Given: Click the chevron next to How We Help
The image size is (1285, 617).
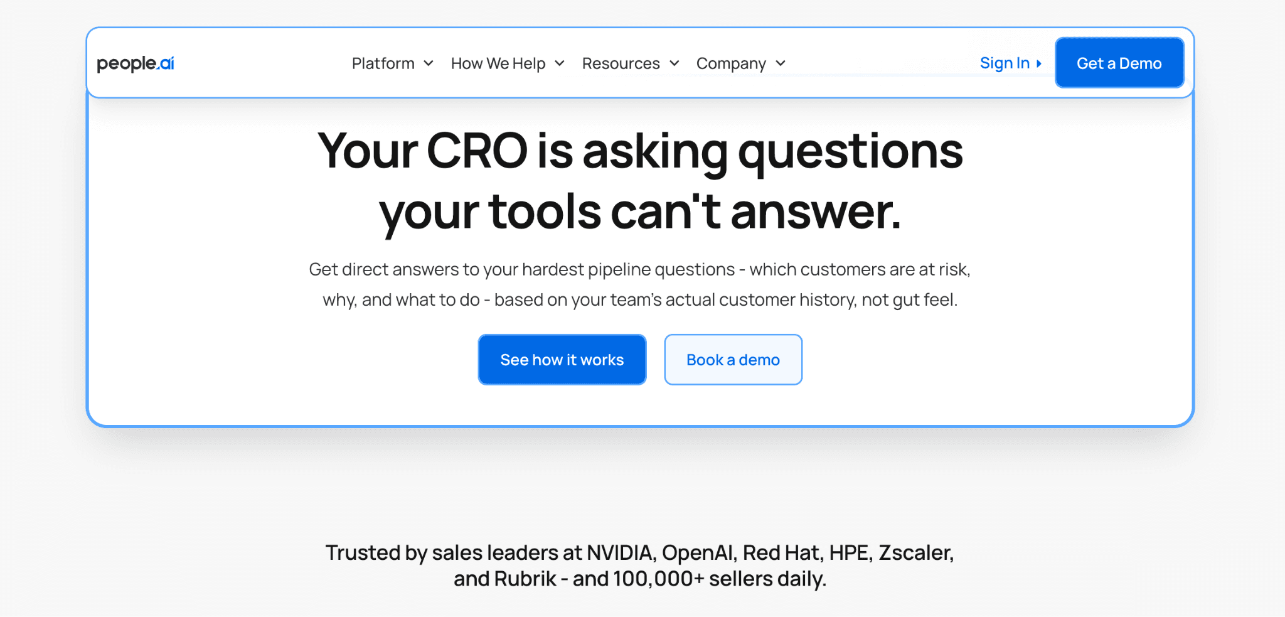Looking at the screenshot, I should (x=560, y=64).
